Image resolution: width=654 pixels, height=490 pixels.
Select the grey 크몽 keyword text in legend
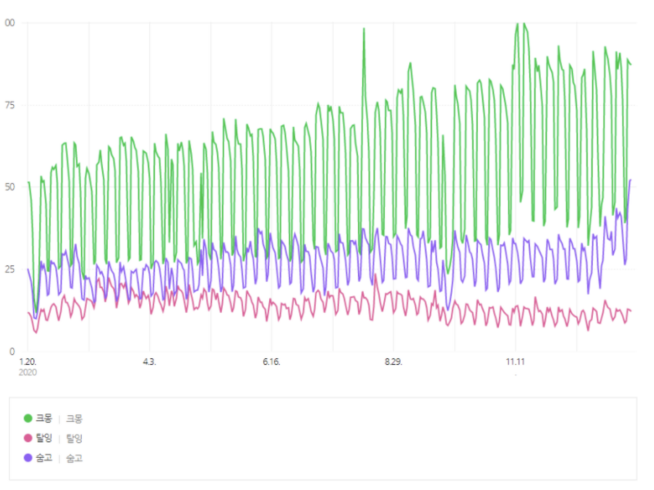tap(74, 419)
